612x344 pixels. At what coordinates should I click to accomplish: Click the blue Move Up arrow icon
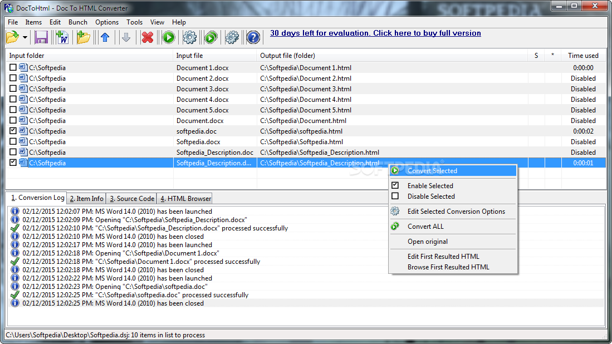tap(105, 37)
